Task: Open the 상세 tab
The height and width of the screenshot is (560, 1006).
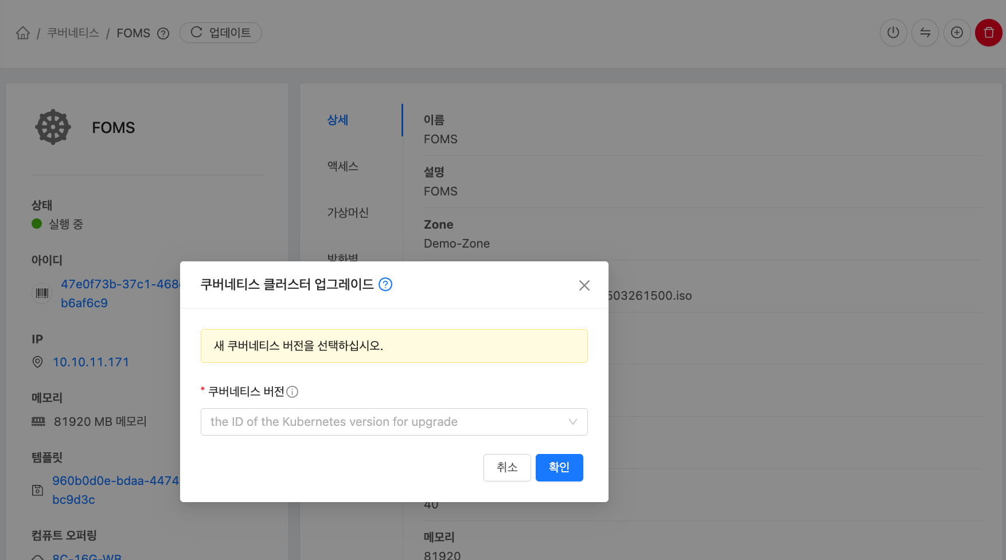Action: pyautogui.click(x=338, y=120)
